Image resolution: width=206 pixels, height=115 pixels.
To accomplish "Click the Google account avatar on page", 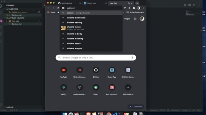I will 142,19.
